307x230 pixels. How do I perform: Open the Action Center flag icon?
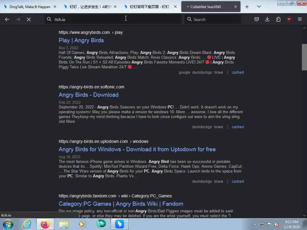coord(270,224)
